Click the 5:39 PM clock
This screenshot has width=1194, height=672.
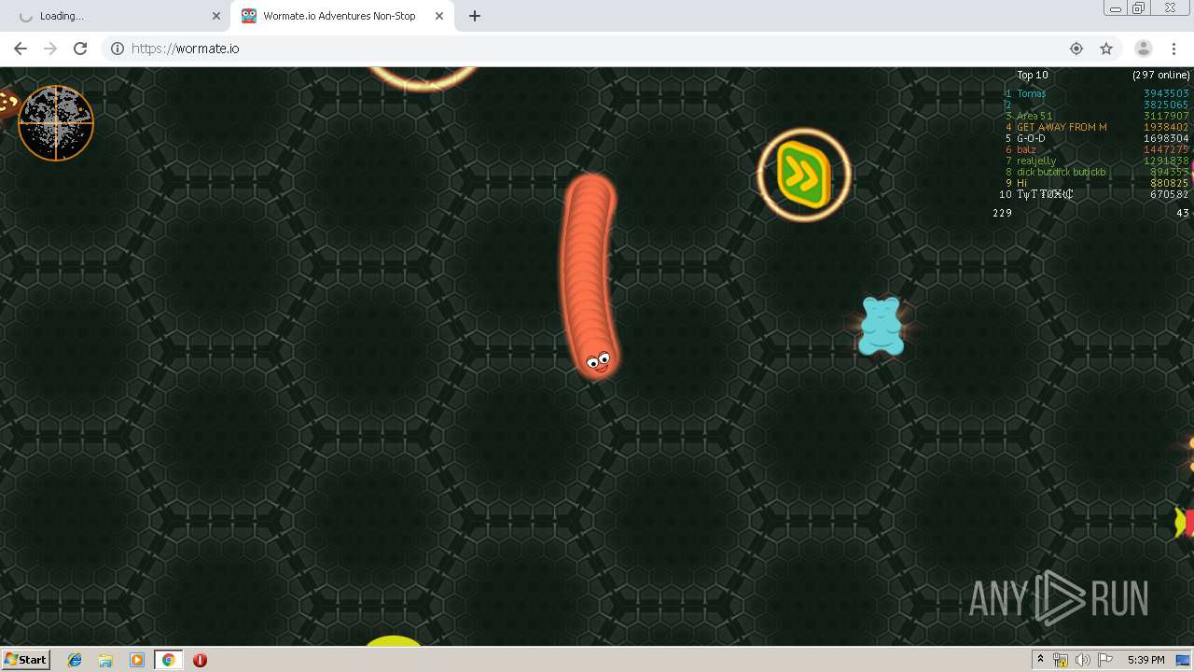click(x=1145, y=660)
